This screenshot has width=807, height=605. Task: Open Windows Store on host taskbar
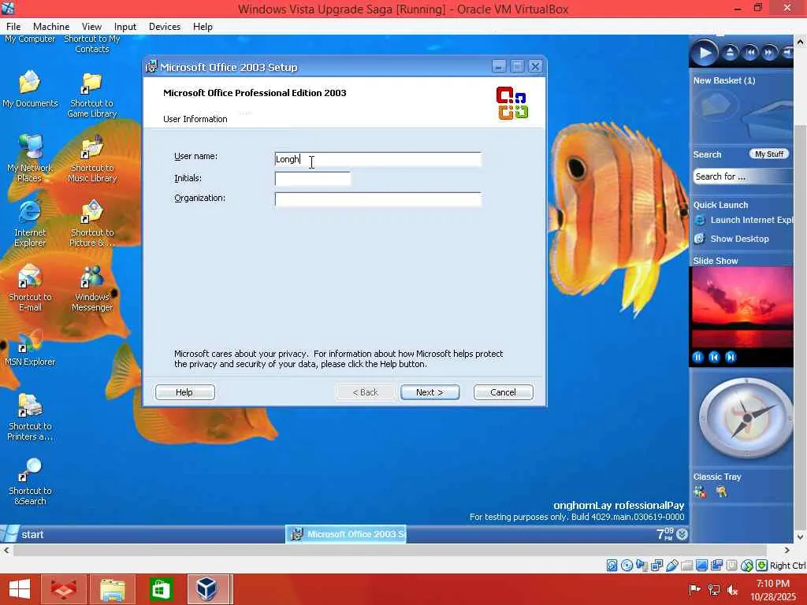pos(161,589)
